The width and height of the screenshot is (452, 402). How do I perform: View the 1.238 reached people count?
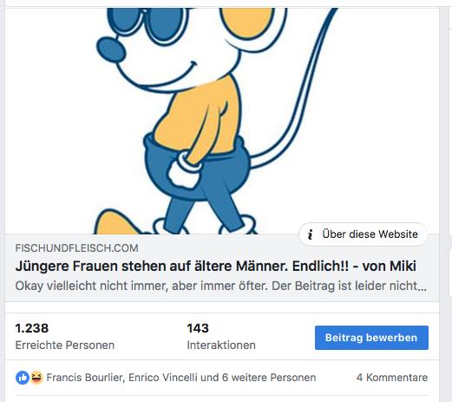coord(32,328)
